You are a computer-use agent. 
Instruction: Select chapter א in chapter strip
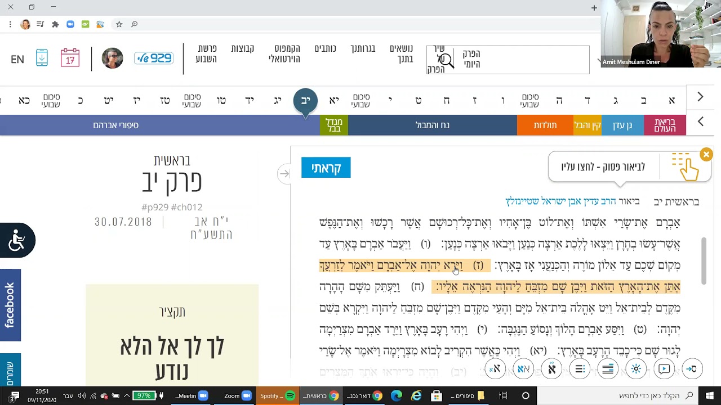671,101
